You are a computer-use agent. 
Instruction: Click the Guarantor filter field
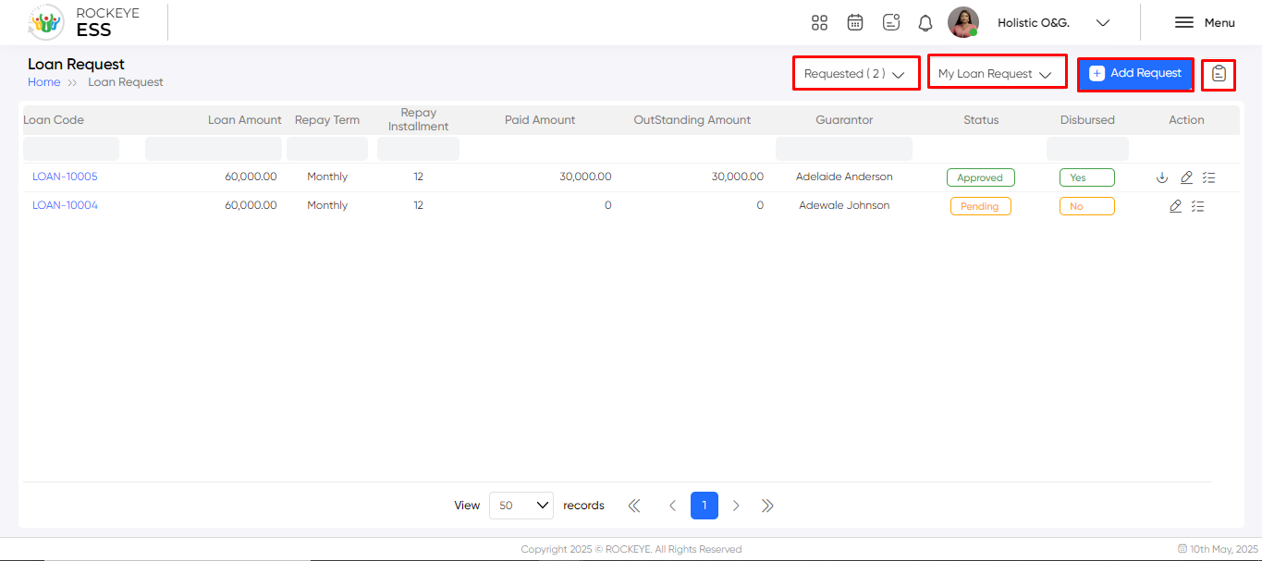(x=844, y=149)
